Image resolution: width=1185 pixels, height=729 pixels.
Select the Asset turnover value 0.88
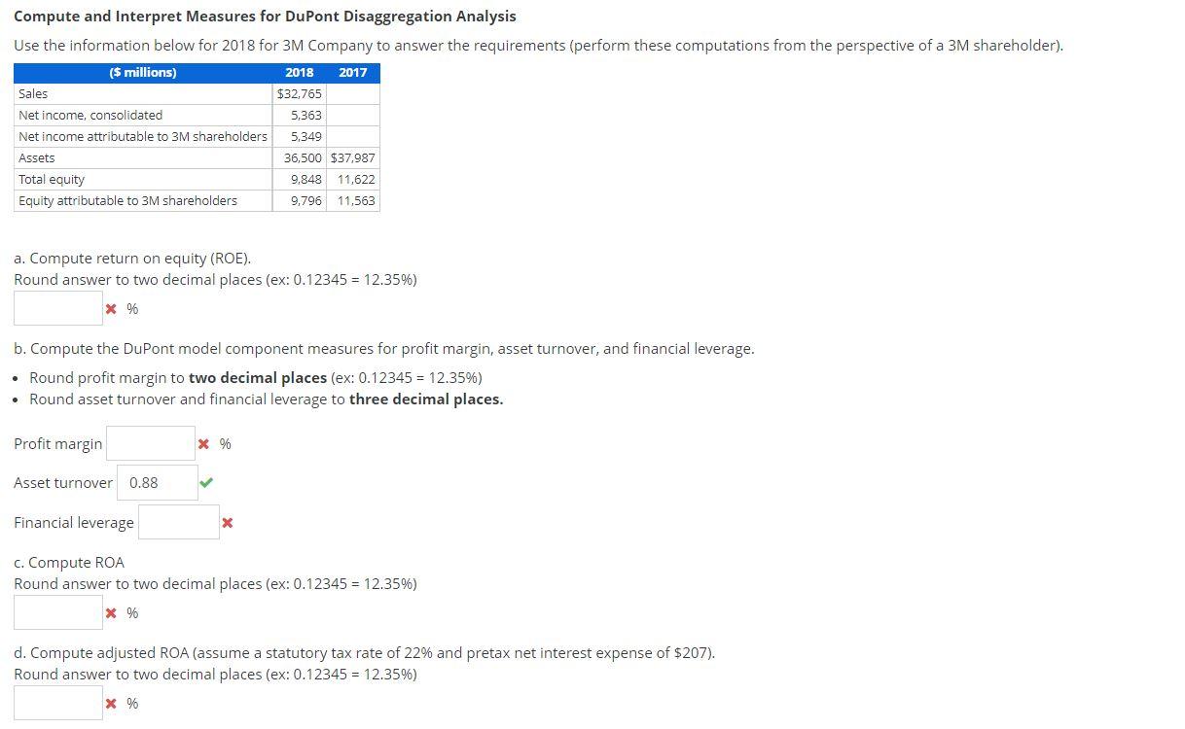click(x=158, y=482)
